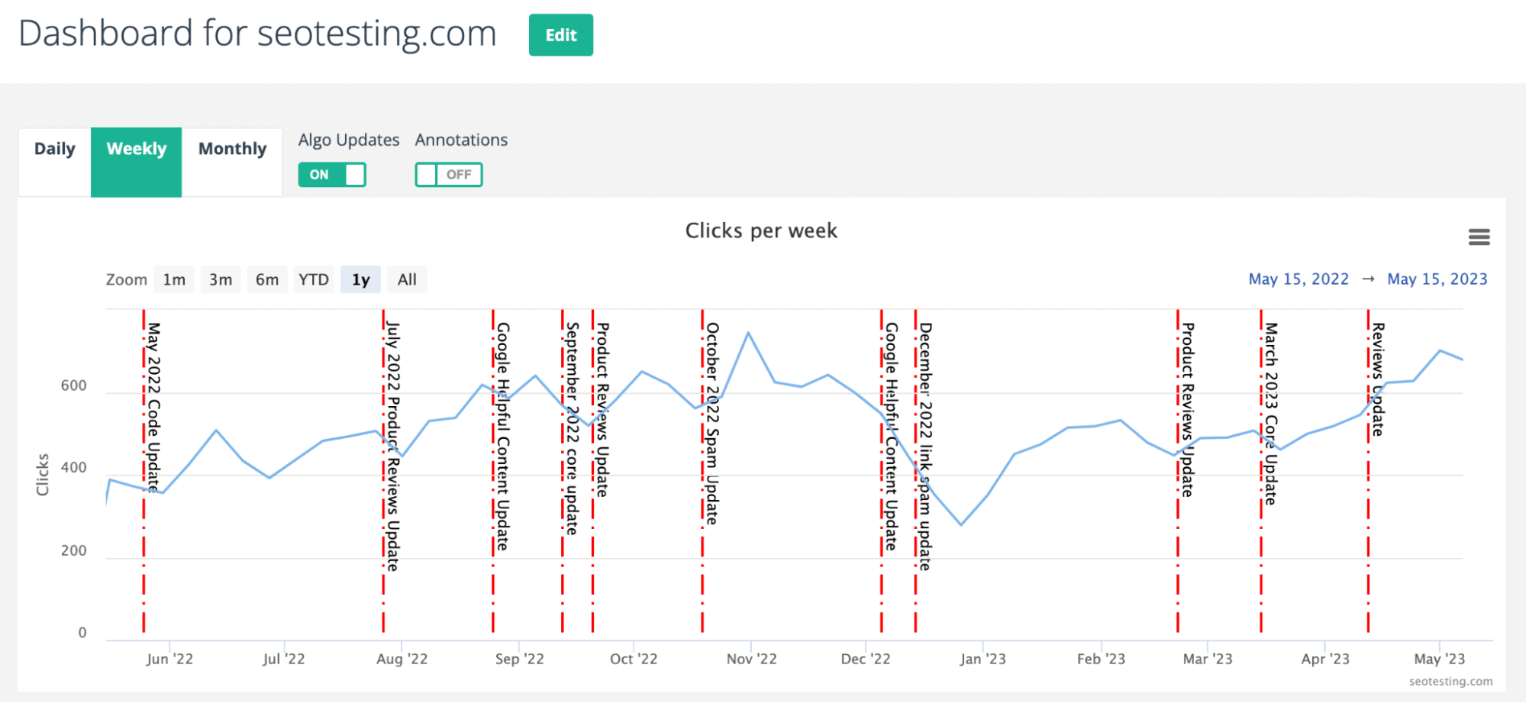Edit the May 15, 2022 start date

pyautogui.click(x=1299, y=279)
